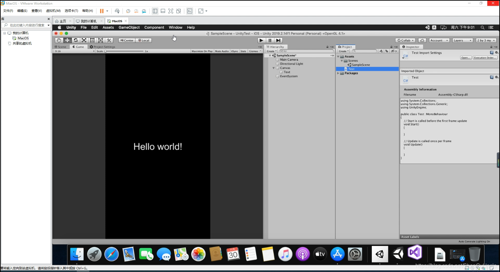Toggle Stats overlay in Game view
Screen dimensions: 500x272
(243, 51)
